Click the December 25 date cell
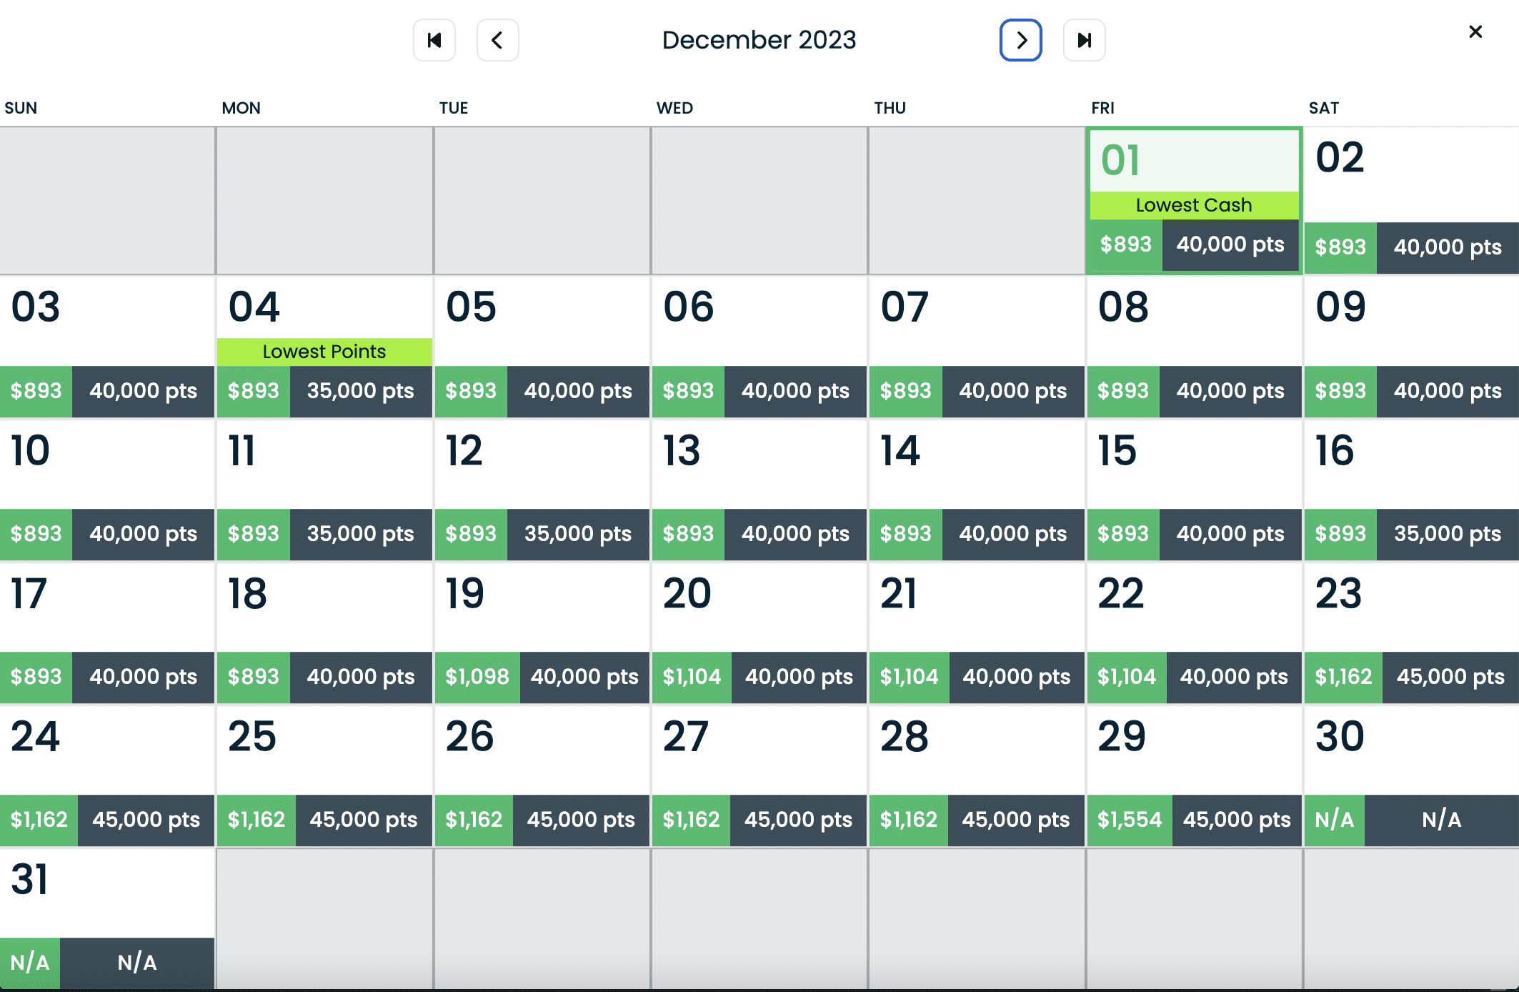Screen dimensions: 1519x992 [x=324, y=750]
